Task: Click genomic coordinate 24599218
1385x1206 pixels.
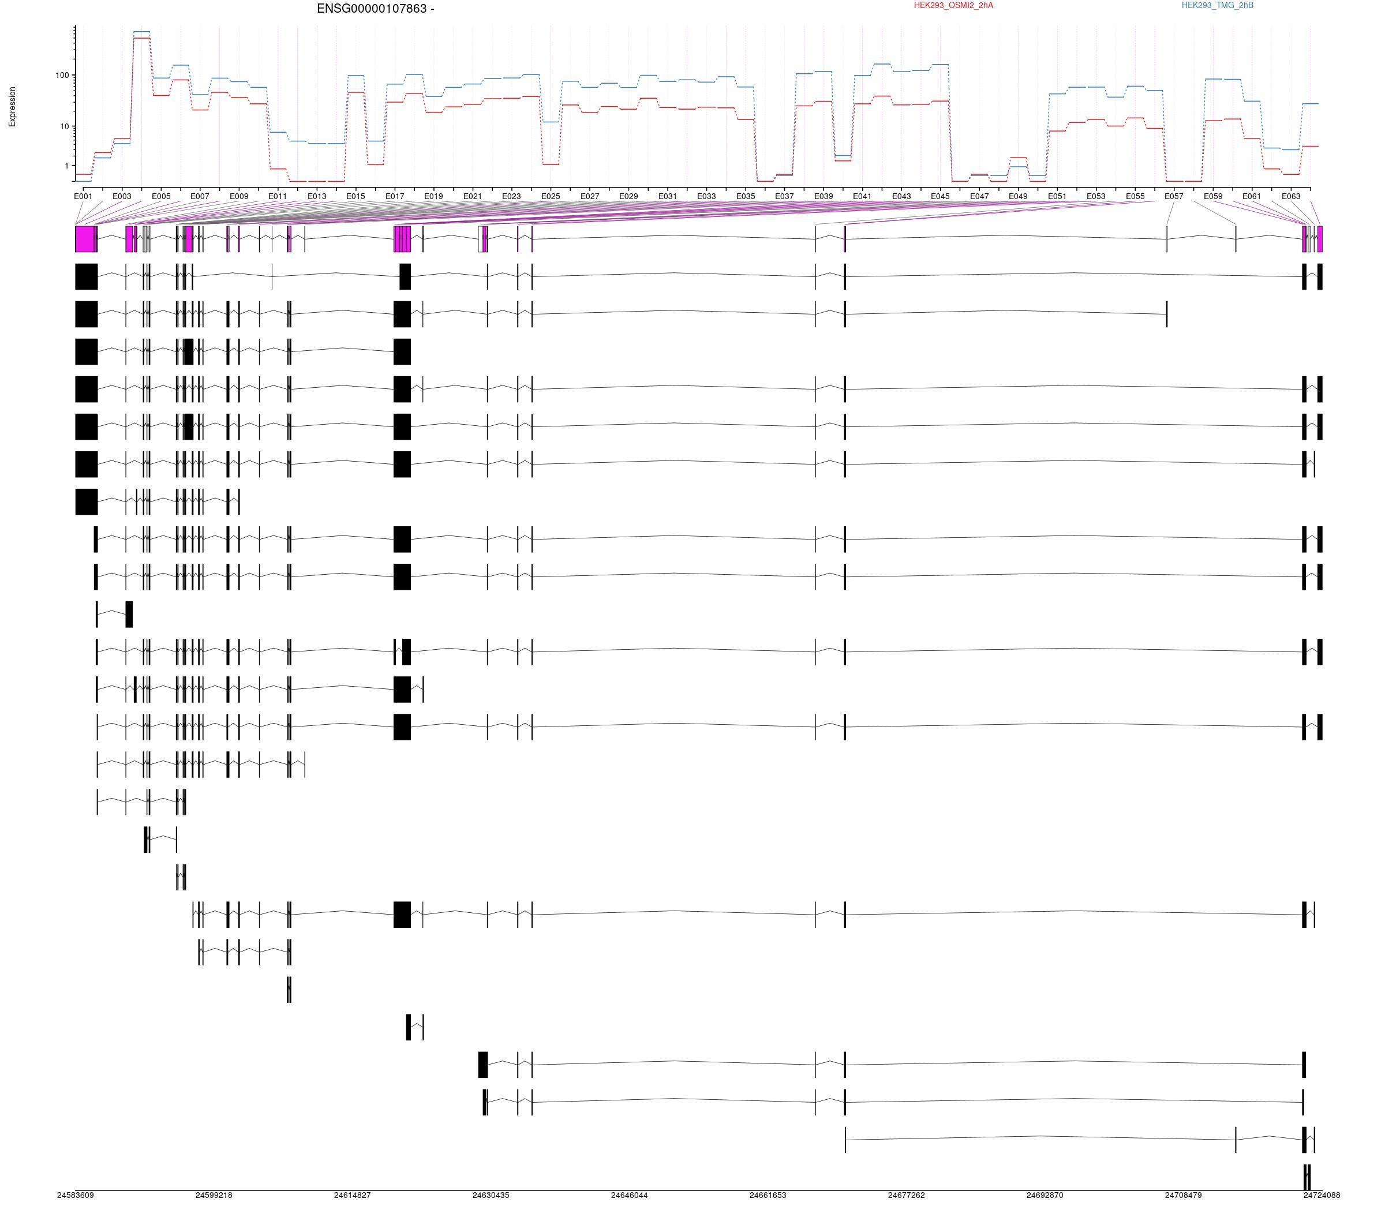Action: tap(214, 1195)
